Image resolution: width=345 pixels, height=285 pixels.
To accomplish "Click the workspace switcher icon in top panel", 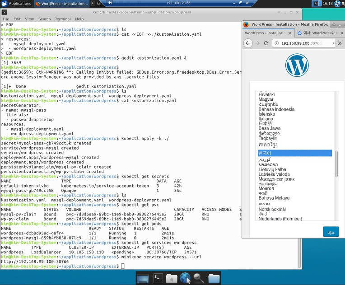I will pyautogui.click(x=317, y=4).
